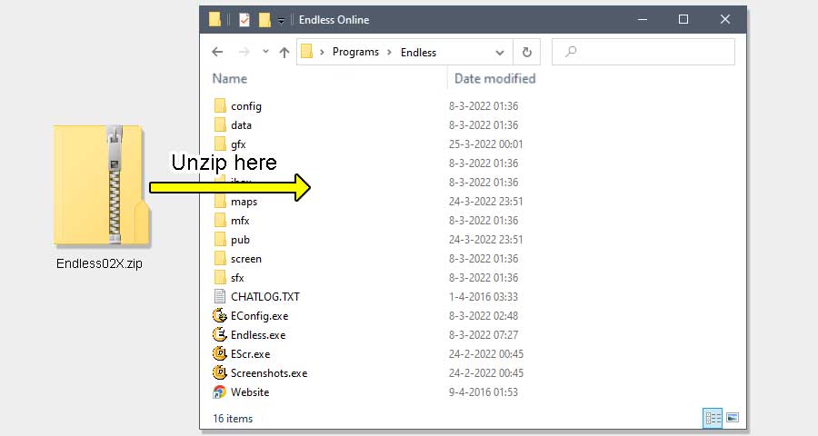818x436 pixels.
Task: Switch to Details view layout
Action: click(x=713, y=418)
